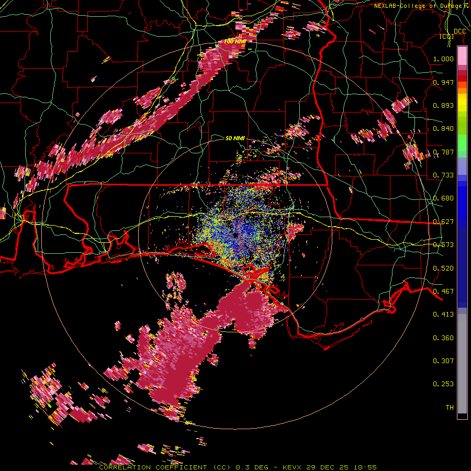This screenshot has width=471, height=471.
Task: Click the DCC product label
Action: tap(459, 31)
